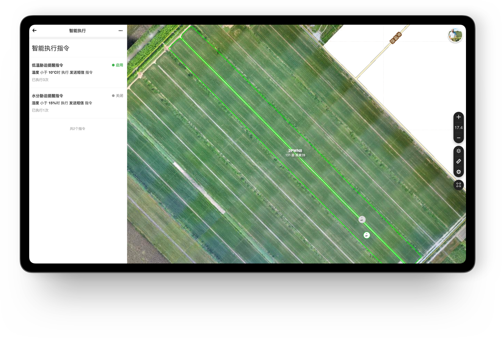This screenshot has width=502, height=338.
Task: Toggle the 启用 status of 低温胁迫提醒指令
Action: coord(118,65)
